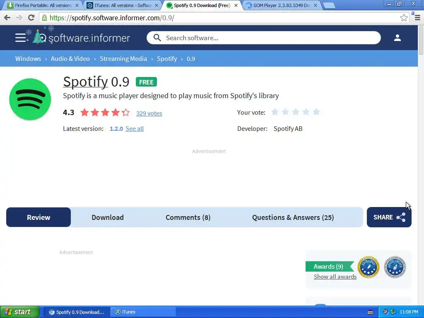Open the Comments (8) tab
This screenshot has width=424, height=318.
[188, 217]
